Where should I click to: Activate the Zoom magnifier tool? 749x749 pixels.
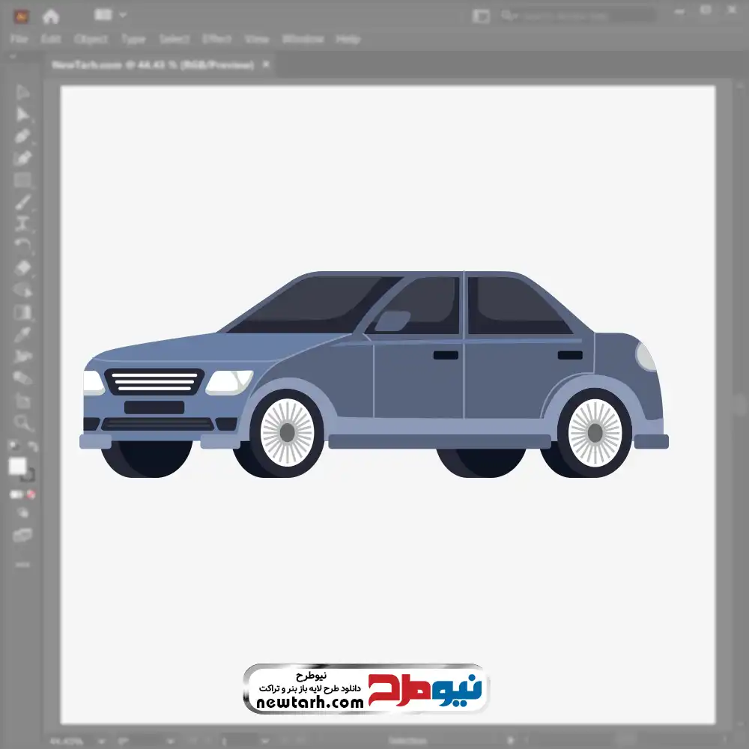(x=22, y=423)
